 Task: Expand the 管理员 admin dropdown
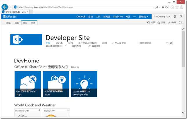tap(143, 17)
